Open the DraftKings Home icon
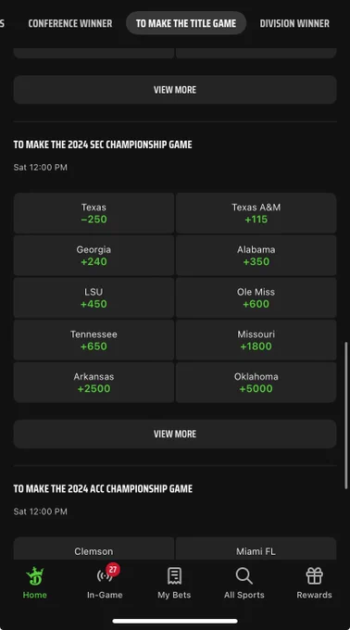The width and height of the screenshot is (350, 630). coord(35,576)
